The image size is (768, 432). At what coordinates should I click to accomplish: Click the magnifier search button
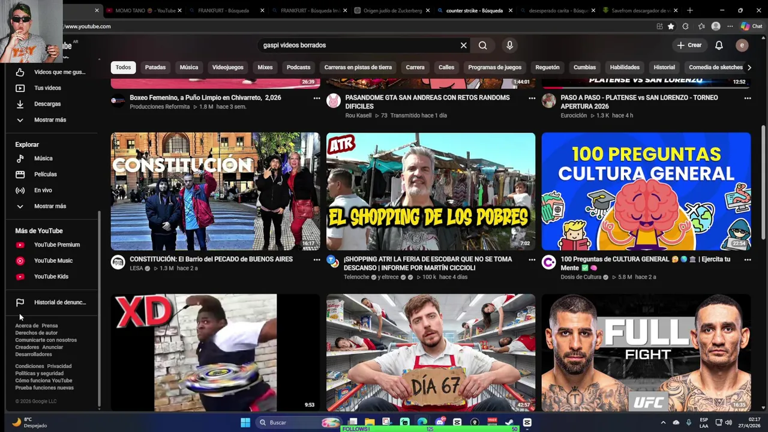coord(483,45)
